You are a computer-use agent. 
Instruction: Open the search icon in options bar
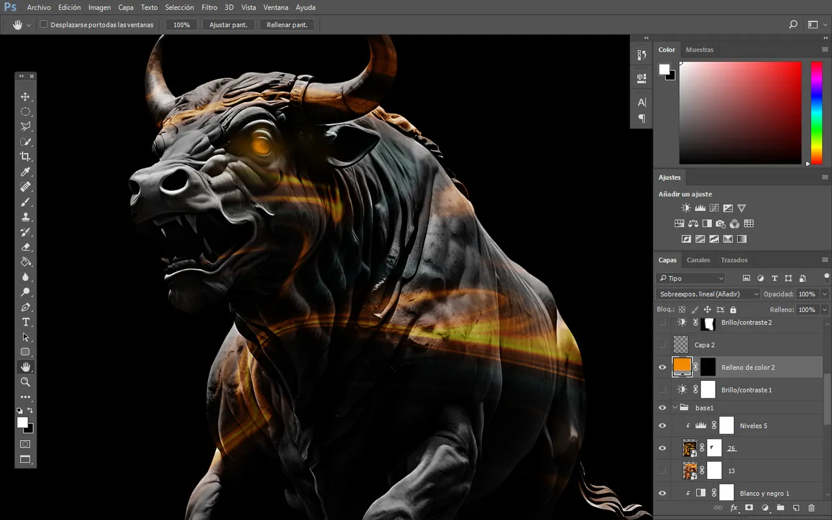click(793, 25)
